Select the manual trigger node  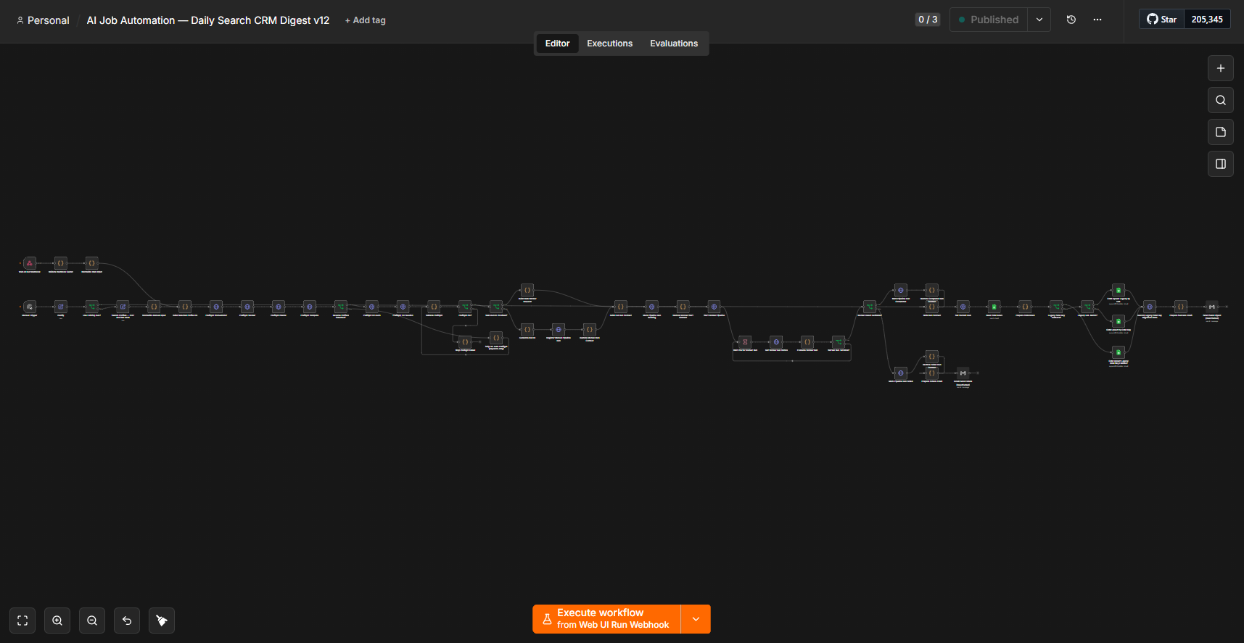[30, 307]
